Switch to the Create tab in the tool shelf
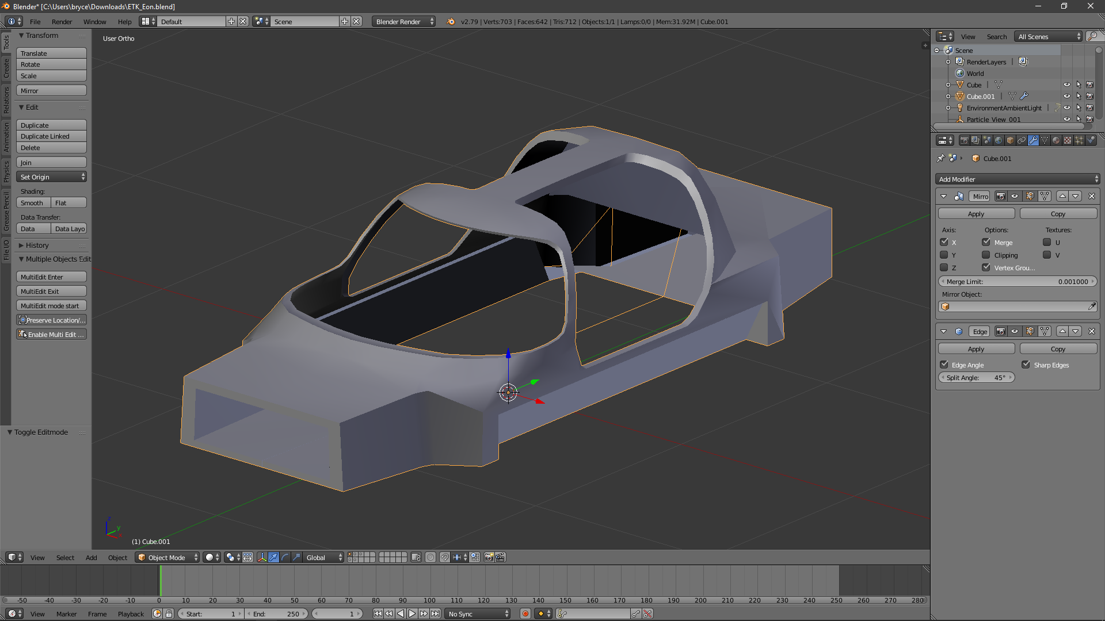Screen dimensions: 1105x621 click(6, 68)
